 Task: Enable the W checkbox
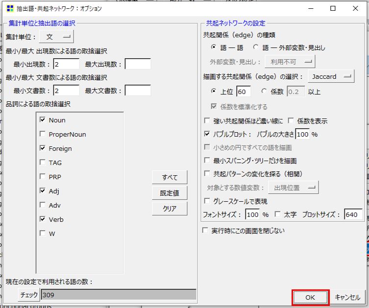42,234
